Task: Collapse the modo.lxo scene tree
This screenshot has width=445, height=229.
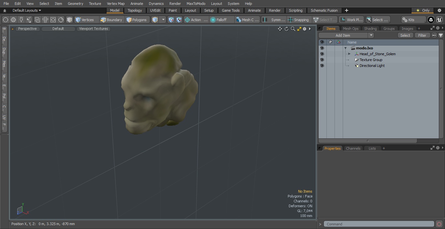Action: coord(345,48)
